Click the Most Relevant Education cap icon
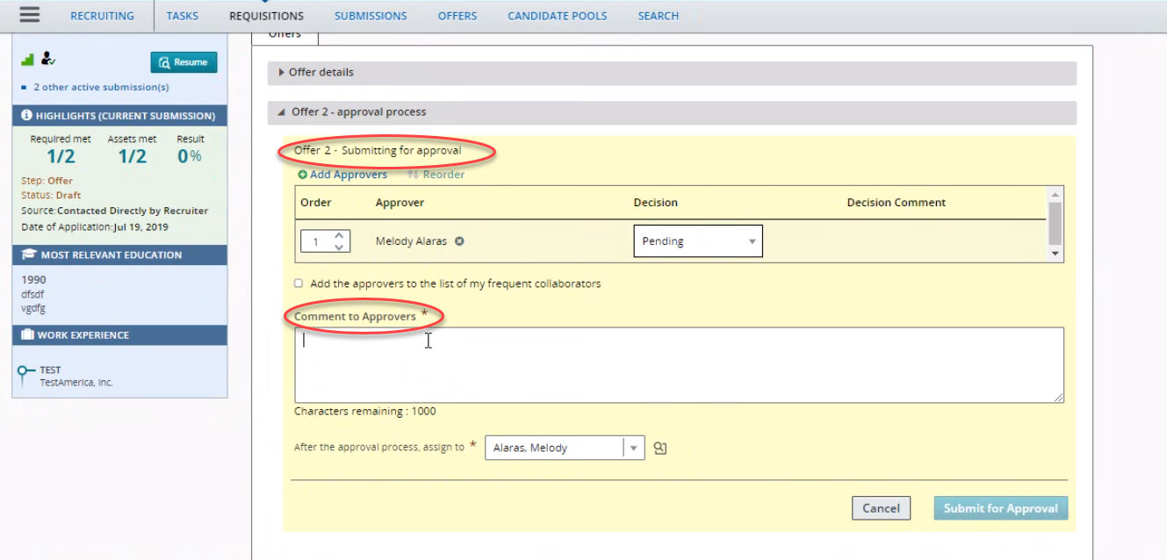 click(x=27, y=255)
